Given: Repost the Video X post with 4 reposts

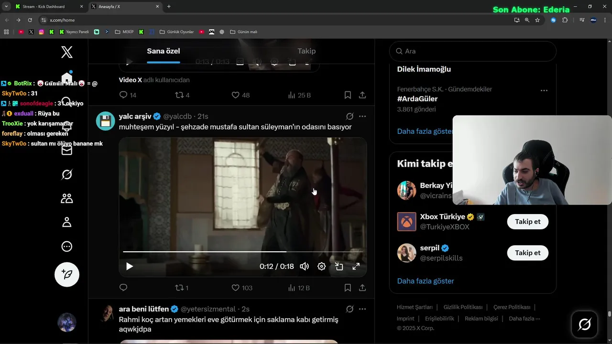Looking at the screenshot, I should point(182,95).
